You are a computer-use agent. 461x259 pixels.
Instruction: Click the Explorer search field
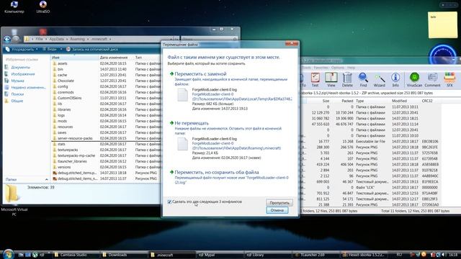click(x=209, y=39)
